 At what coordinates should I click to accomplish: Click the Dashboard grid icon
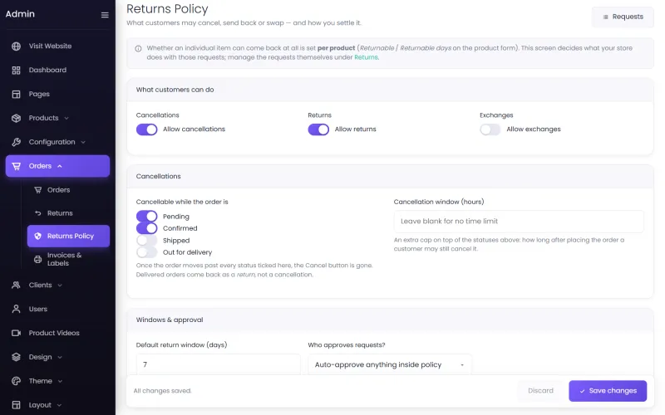tap(16, 71)
